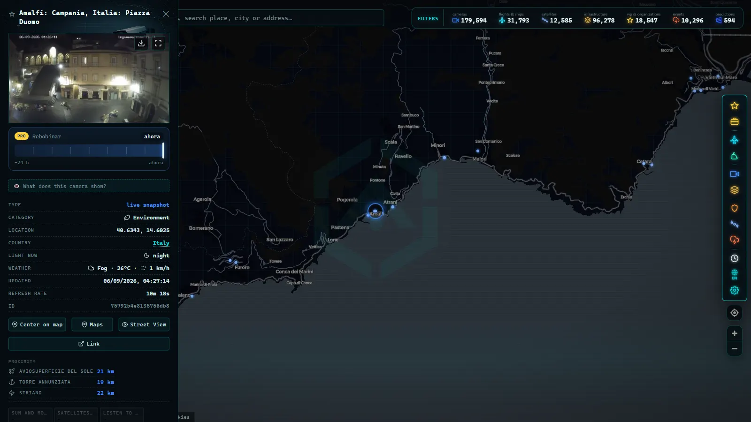Image resolution: width=751 pixels, height=422 pixels.
Task: Open 'What does this camera show?' prompt
Action: pyautogui.click(x=89, y=186)
